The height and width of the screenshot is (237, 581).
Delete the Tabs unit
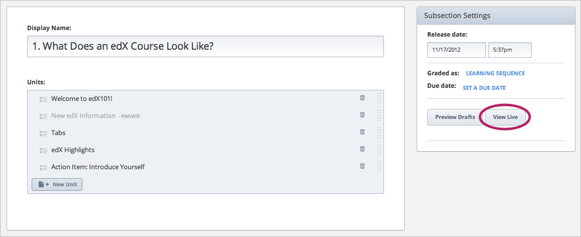[362, 132]
